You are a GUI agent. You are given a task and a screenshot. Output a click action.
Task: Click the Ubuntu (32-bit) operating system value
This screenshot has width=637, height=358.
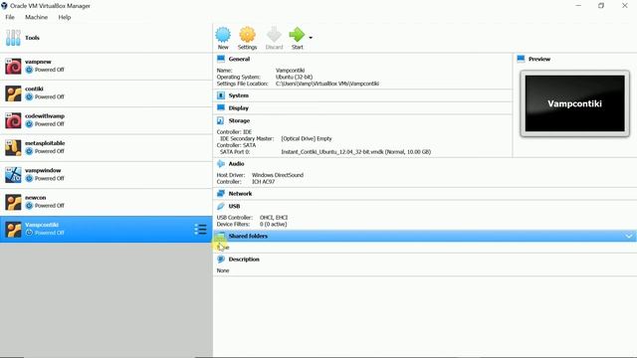(x=294, y=77)
